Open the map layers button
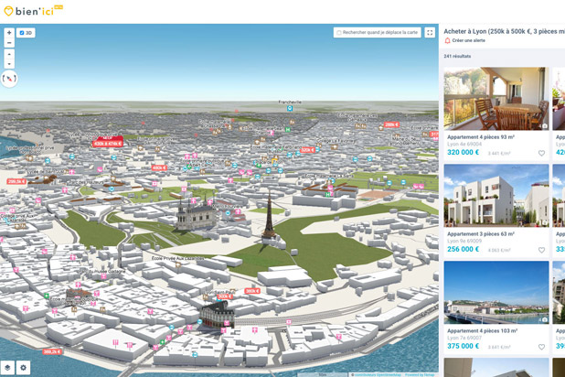Viewport: 565px width, 377px height. coord(7,368)
